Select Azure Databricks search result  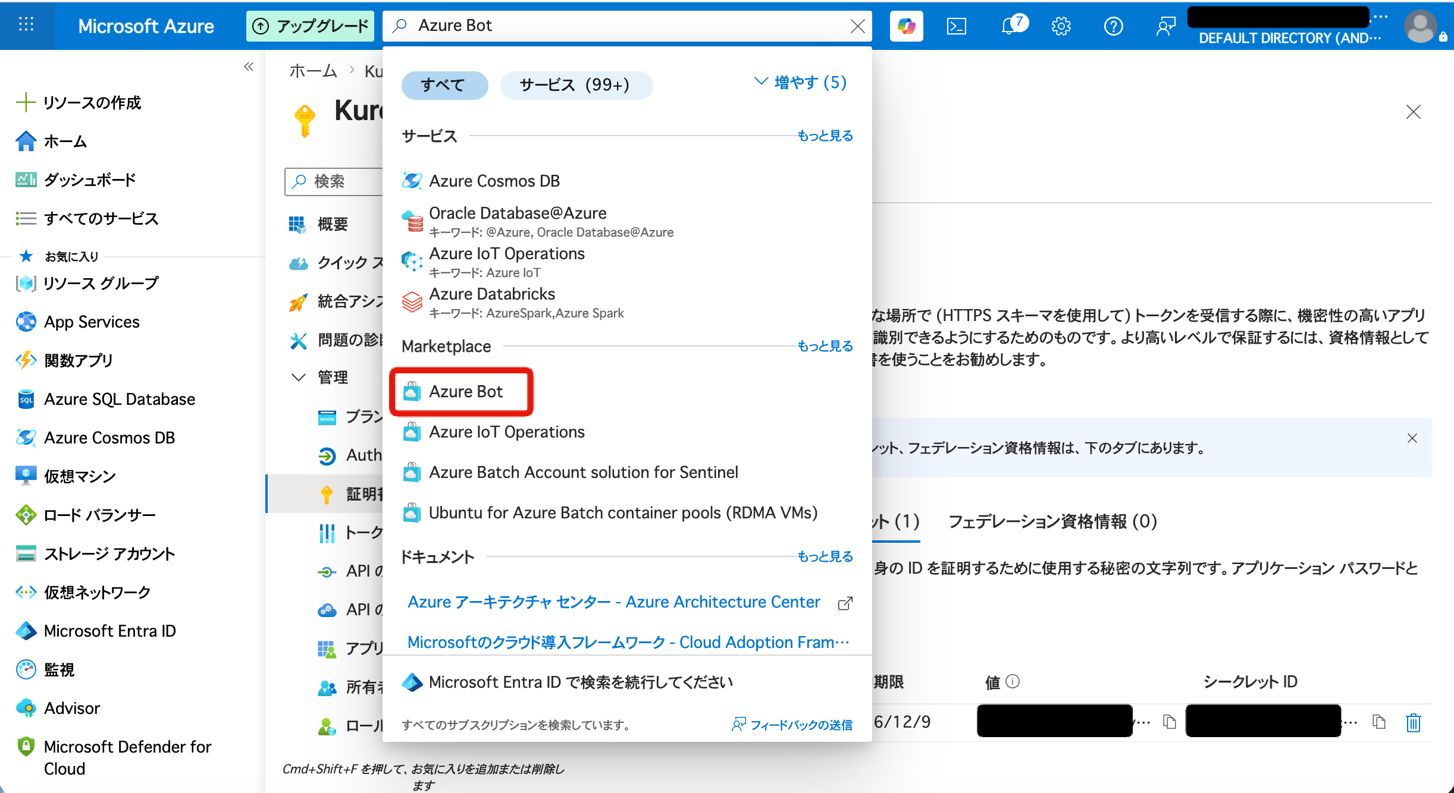click(513, 302)
